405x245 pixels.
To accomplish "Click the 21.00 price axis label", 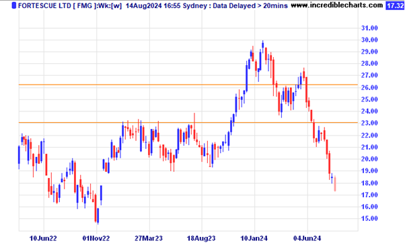I will 369,147.
